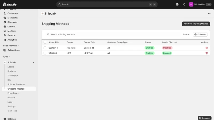The image size is (214, 120).
Task: Open Address in ShipLab menu
Action: pyautogui.click(x=12, y=71)
